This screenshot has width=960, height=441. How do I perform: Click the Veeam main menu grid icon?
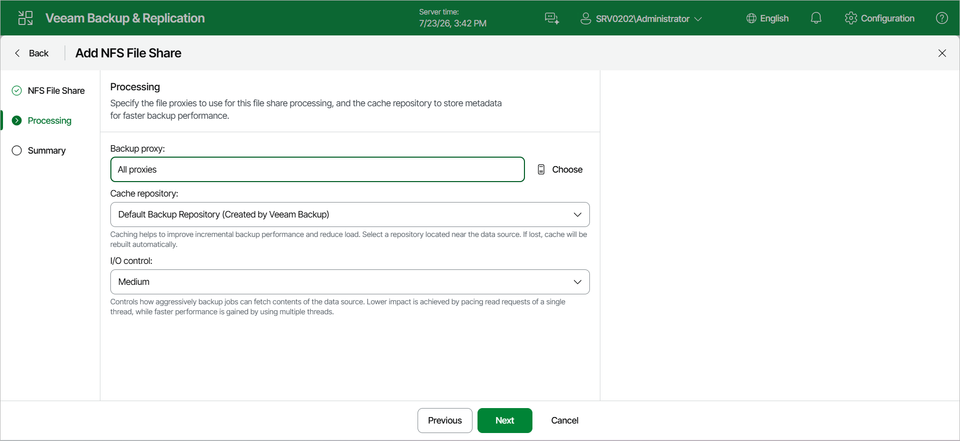pos(25,18)
